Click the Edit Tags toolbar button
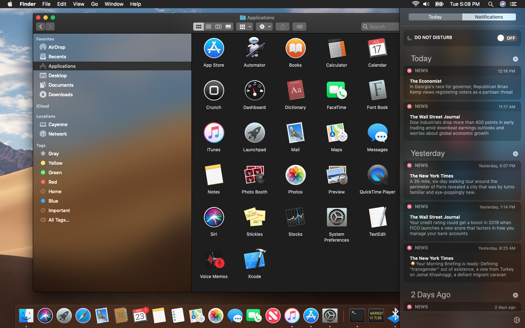This screenshot has height=328, width=525. pos(299,27)
